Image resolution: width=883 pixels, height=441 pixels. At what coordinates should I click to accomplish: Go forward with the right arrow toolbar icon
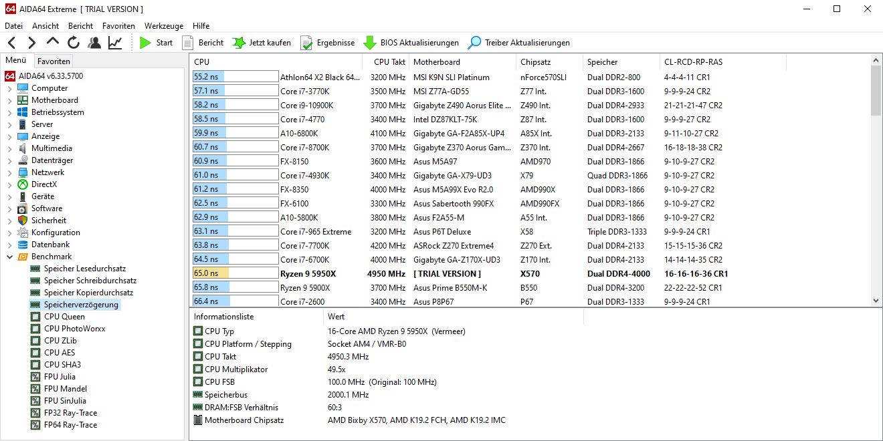[31, 43]
